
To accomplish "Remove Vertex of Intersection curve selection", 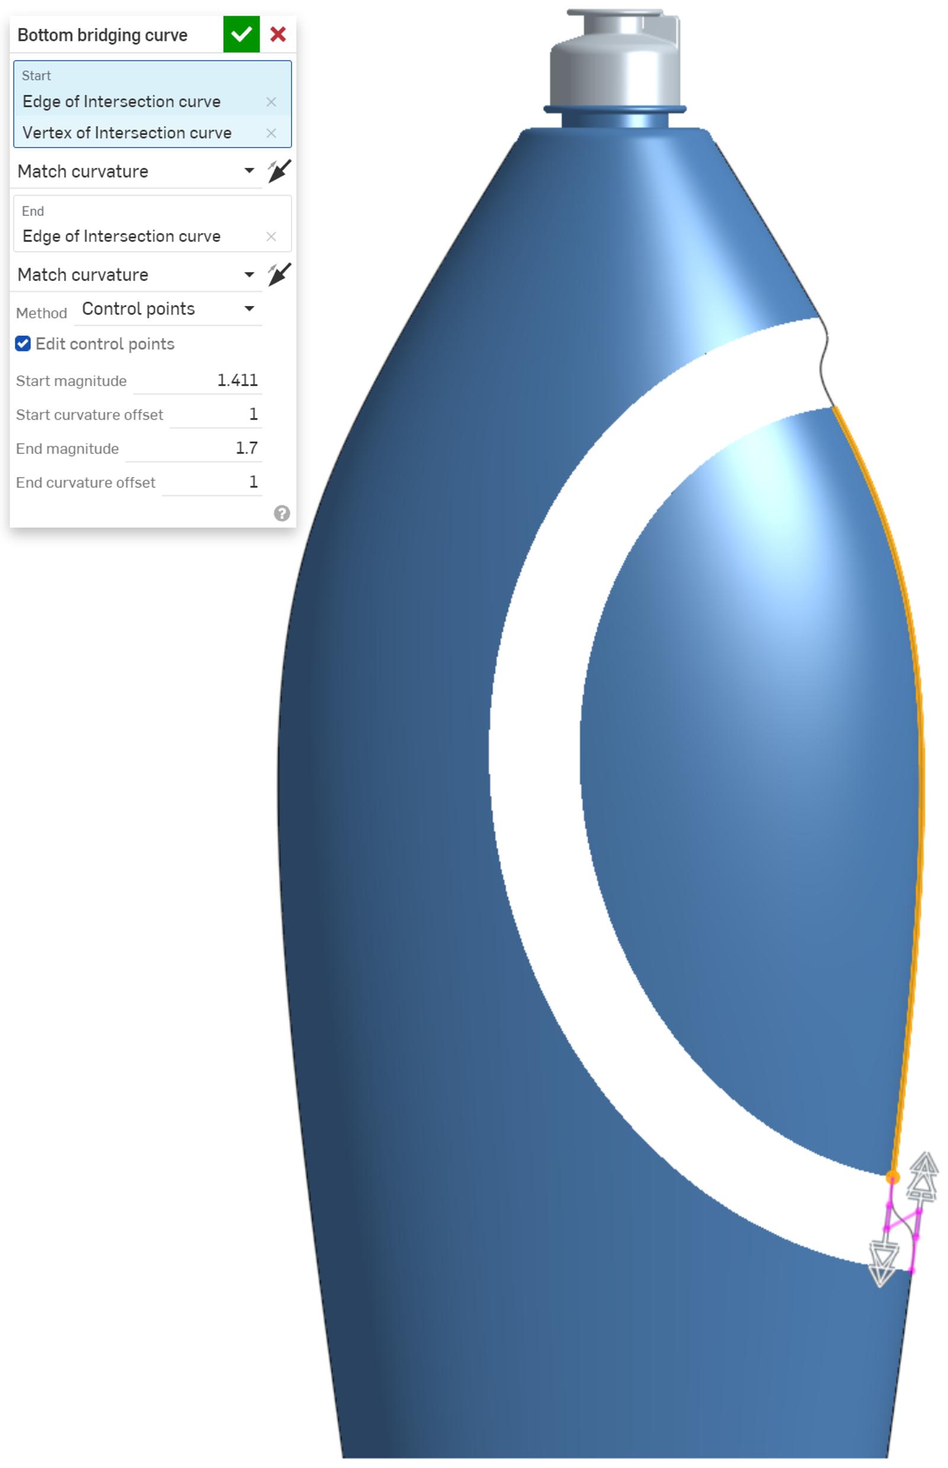I will pos(271,133).
